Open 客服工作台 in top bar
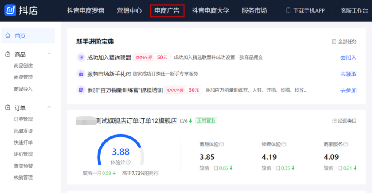This screenshot has width=372, height=193. [354, 11]
